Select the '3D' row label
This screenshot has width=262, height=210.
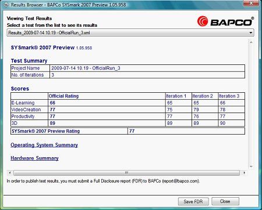pyautogui.click(x=15, y=123)
